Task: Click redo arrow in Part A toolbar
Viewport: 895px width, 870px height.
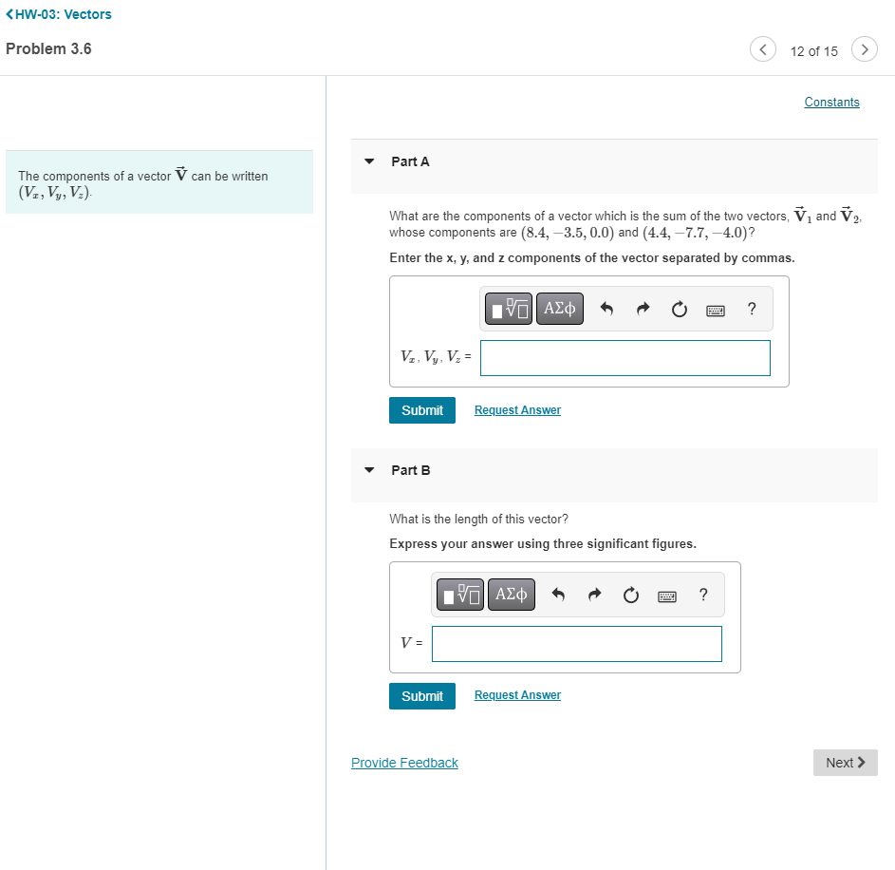Action: click(643, 309)
